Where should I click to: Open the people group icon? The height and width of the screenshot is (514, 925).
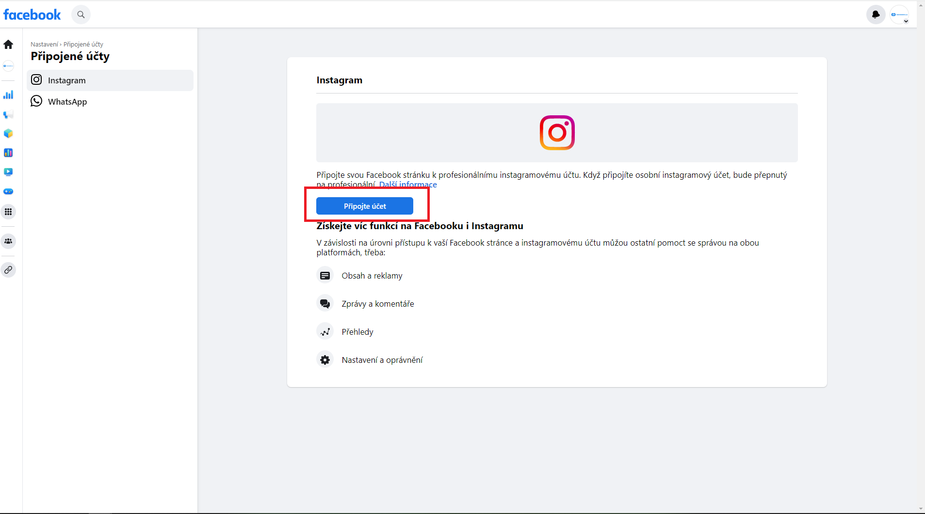pos(8,241)
